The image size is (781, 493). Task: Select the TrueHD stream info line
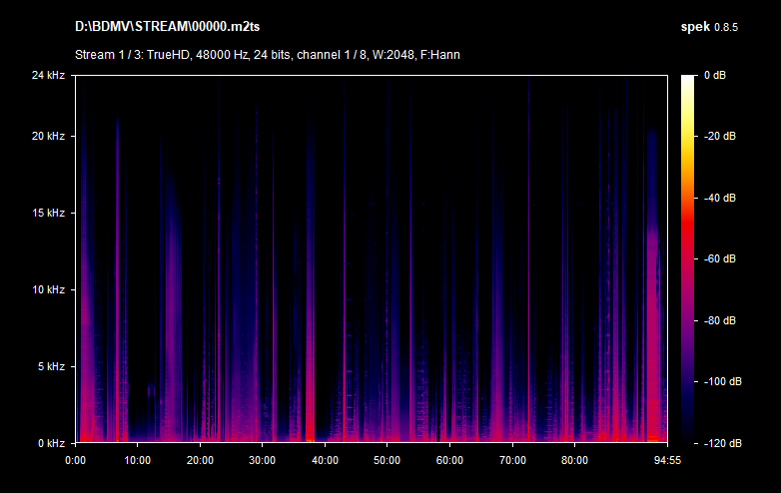coord(267,54)
